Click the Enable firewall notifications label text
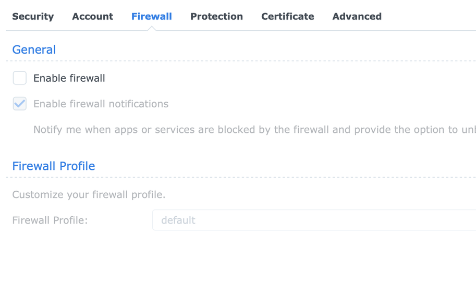Screen dimensions: 476x285 tap(101, 104)
